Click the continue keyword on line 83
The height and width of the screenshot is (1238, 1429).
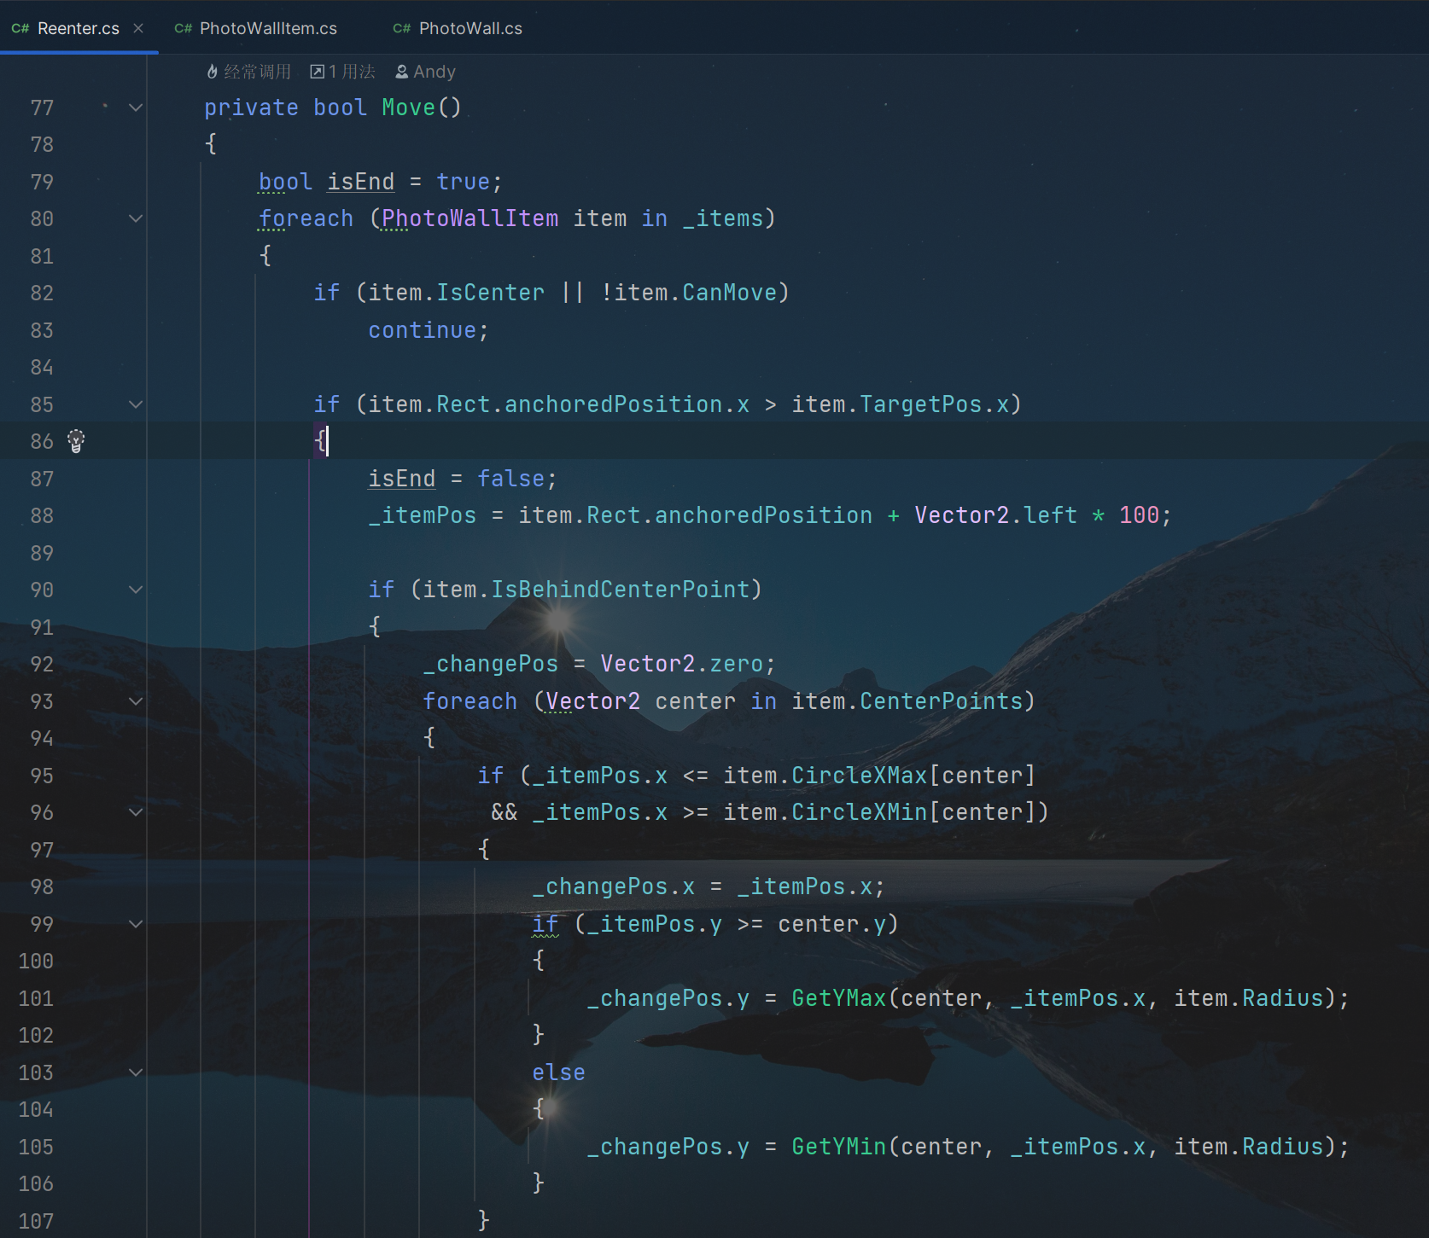pyautogui.click(x=422, y=330)
